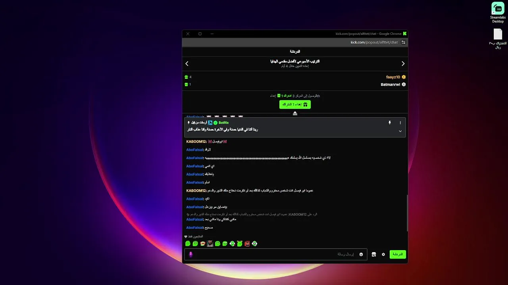Open Batmanrwl's profile from the leaderboard
Image resolution: width=508 pixels, height=285 pixels.
coord(390,84)
